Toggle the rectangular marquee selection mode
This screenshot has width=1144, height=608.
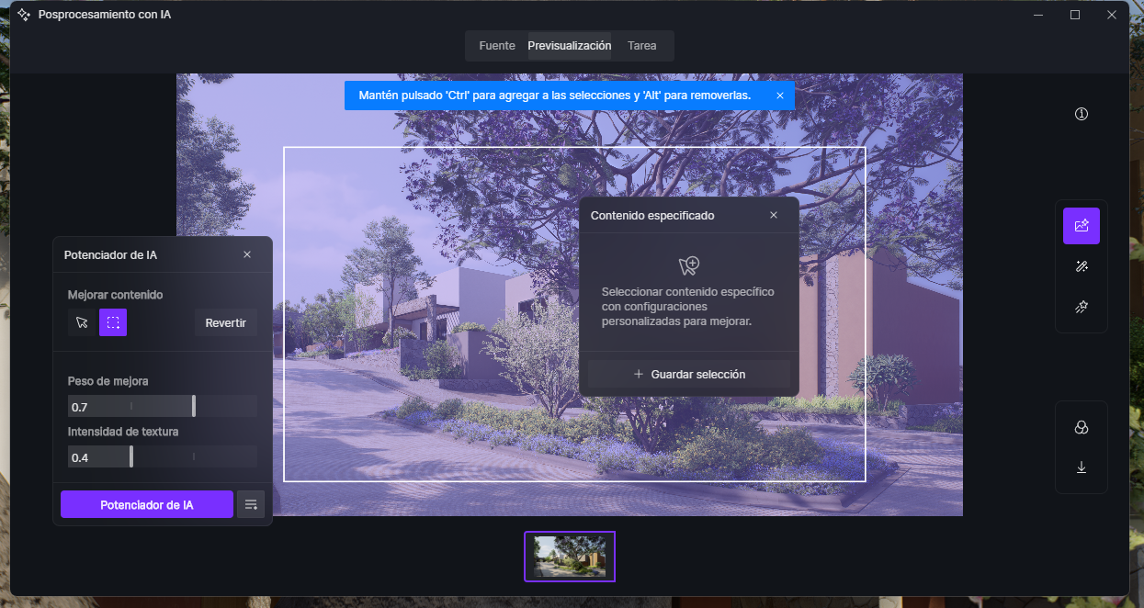pos(113,322)
